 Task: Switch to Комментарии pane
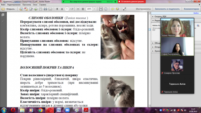(x=191, y=9)
